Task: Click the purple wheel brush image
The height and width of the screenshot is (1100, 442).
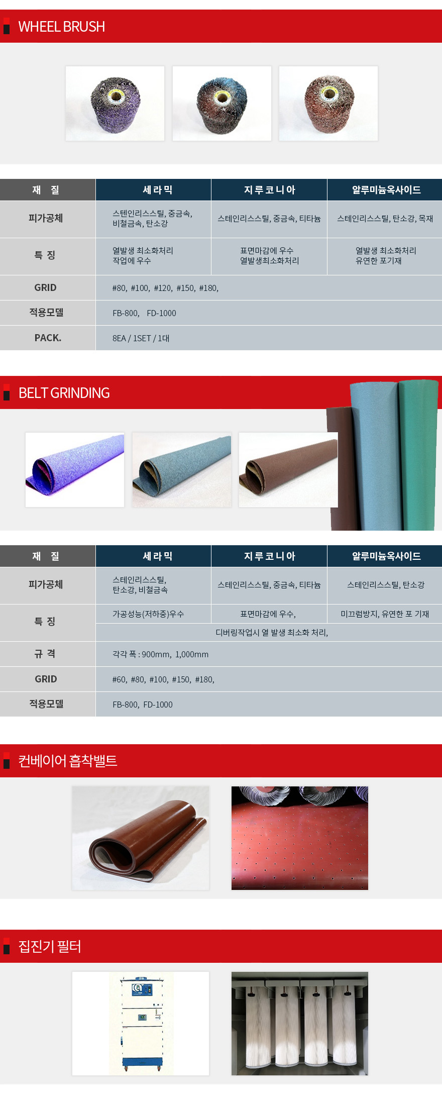Action: click(x=115, y=104)
